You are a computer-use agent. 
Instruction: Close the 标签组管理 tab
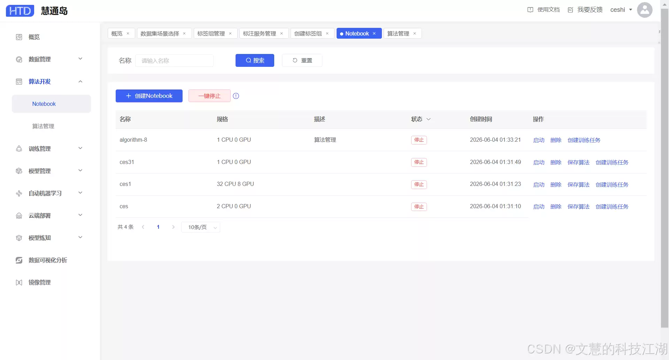[230, 33]
